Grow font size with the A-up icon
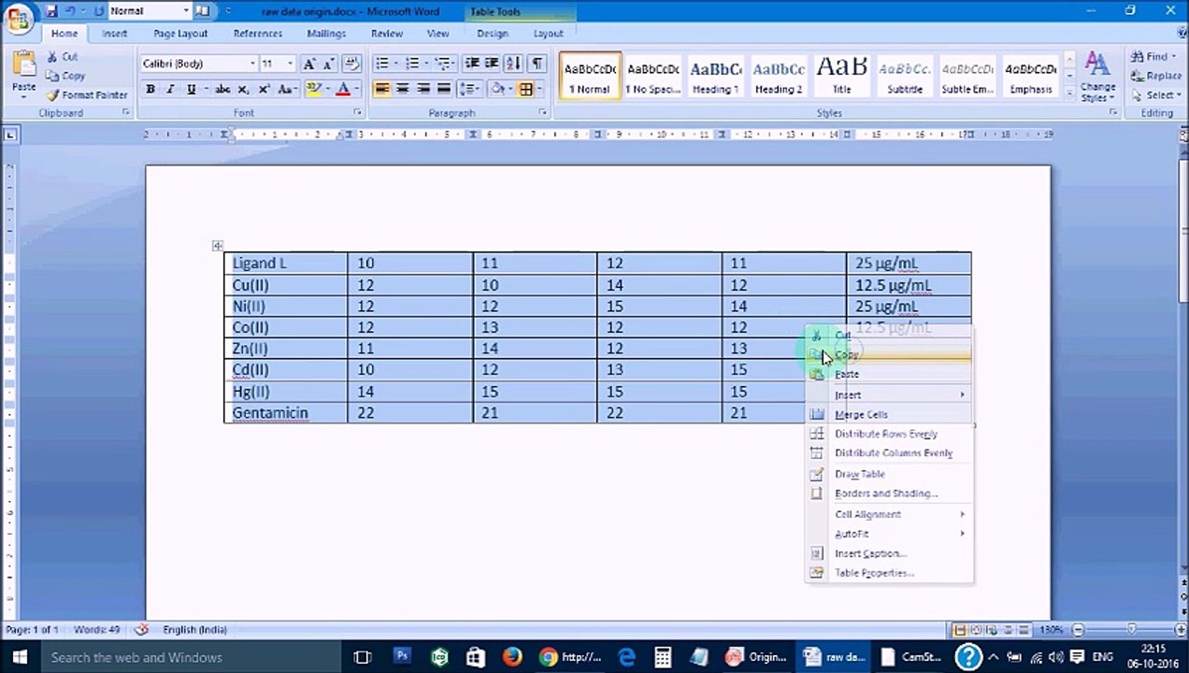Screen dimensions: 1189x673 click(309, 64)
